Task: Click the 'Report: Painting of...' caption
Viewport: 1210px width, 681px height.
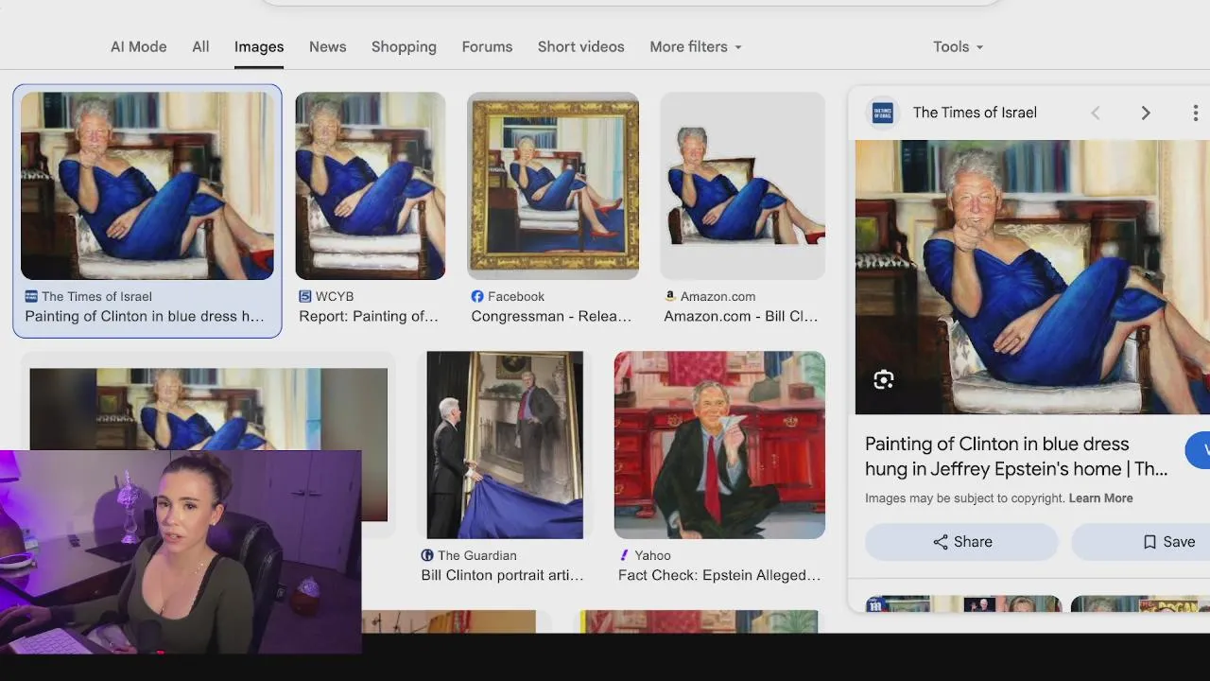Action: pyautogui.click(x=369, y=316)
